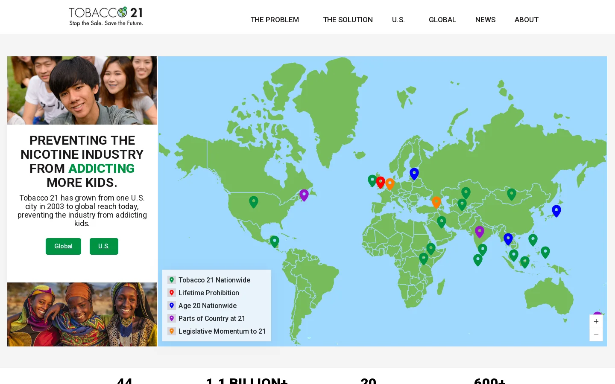Open the GLOBAL navigation menu

coord(442,20)
